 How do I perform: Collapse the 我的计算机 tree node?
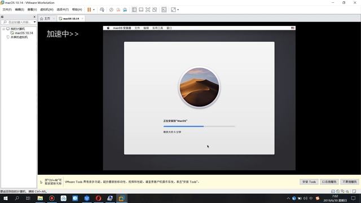pos(4,29)
